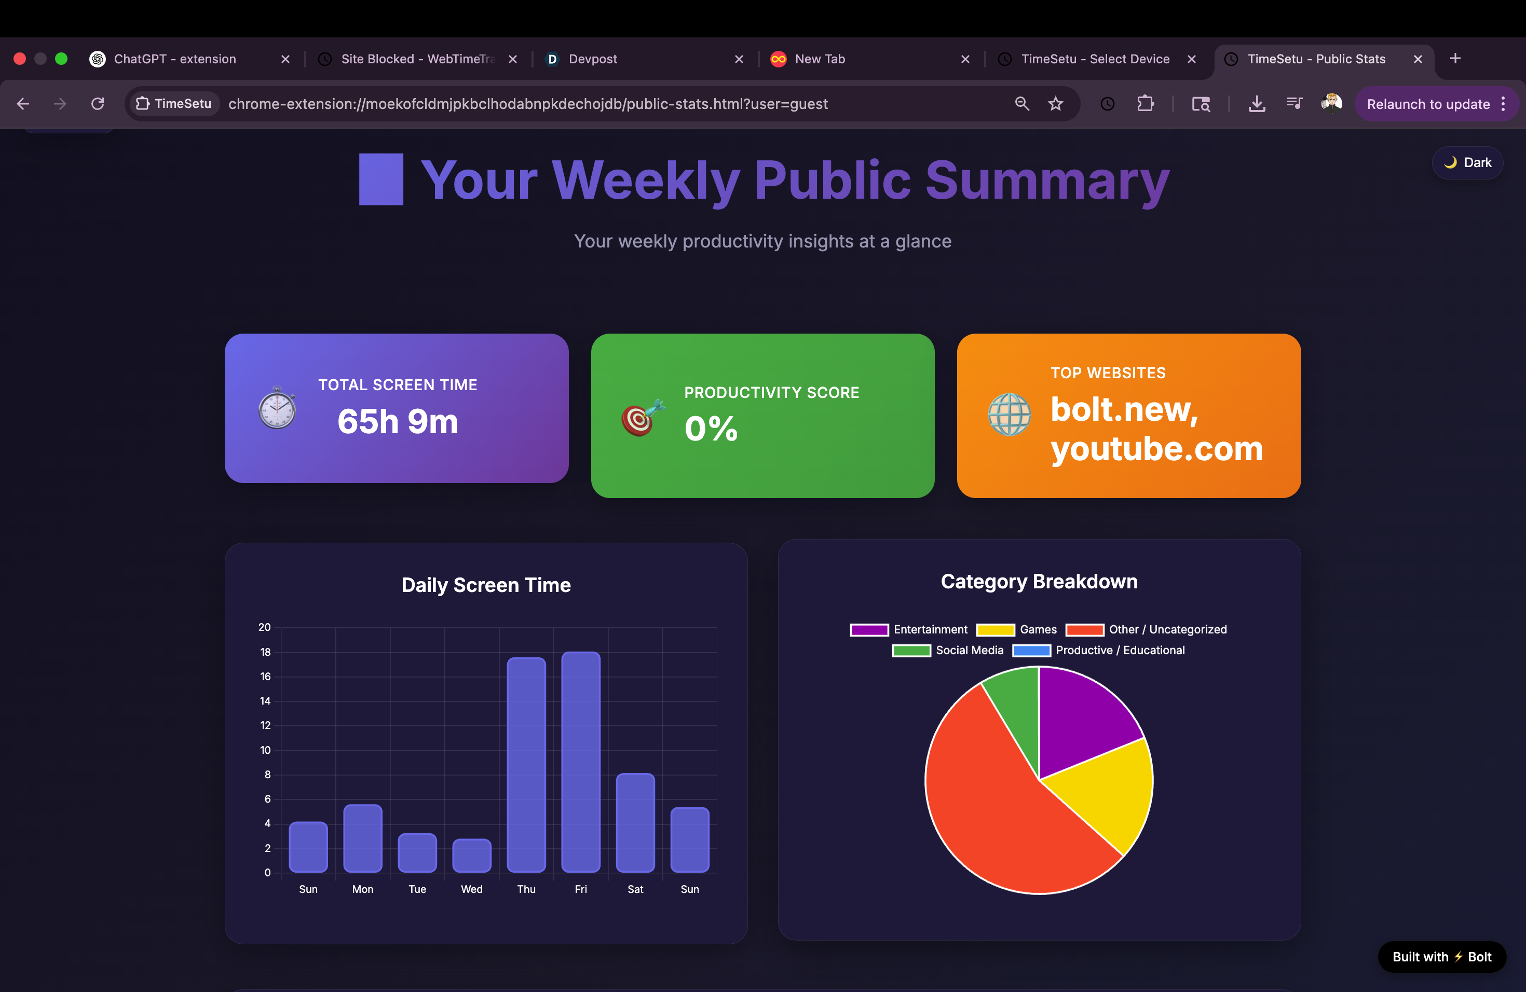Open the profile avatar icon
Image resolution: width=1526 pixels, height=992 pixels.
[x=1331, y=104]
